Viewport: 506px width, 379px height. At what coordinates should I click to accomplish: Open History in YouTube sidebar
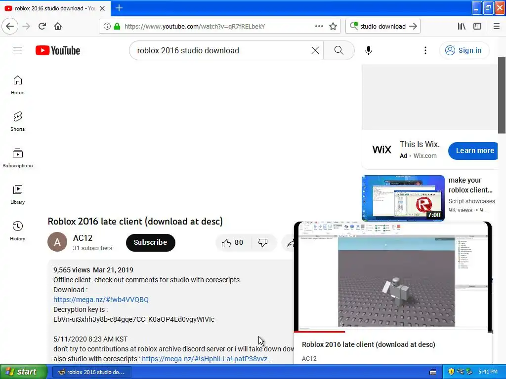pos(17,231)
